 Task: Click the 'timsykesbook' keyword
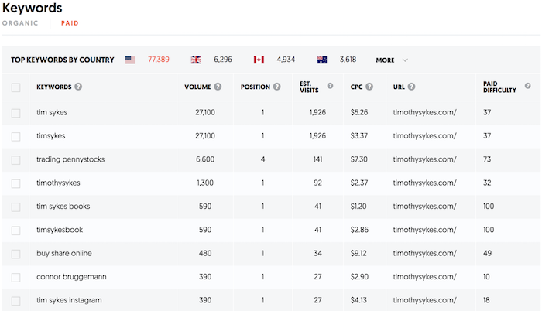point(60,230)
